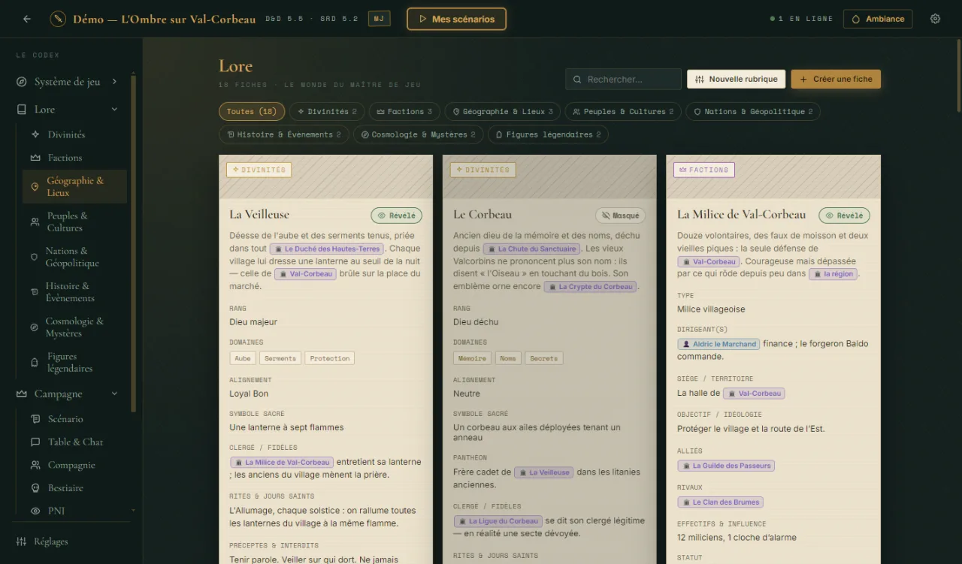Select Géographie & Lieux in sidebar
This screenshot has width=962, height=564.
tap(74, 186)
